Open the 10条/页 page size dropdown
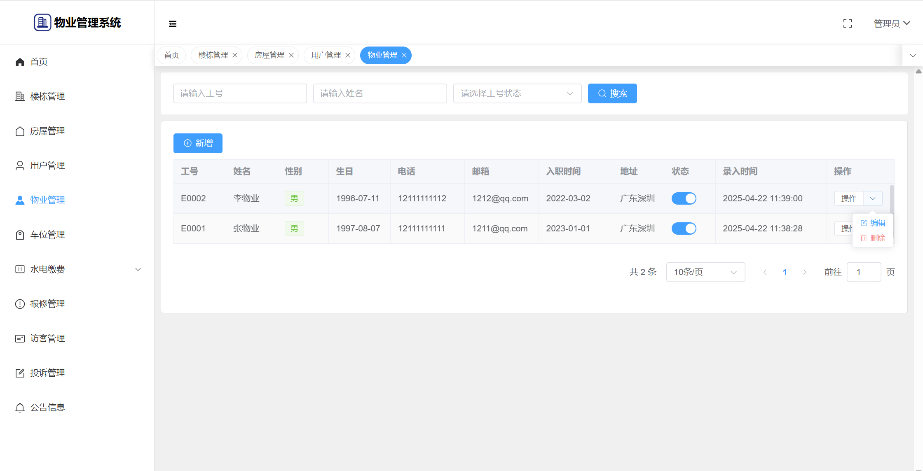Screen dimensions: 923x471 [705, 272]
